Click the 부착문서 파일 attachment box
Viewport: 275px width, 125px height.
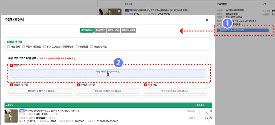(108, 91)
